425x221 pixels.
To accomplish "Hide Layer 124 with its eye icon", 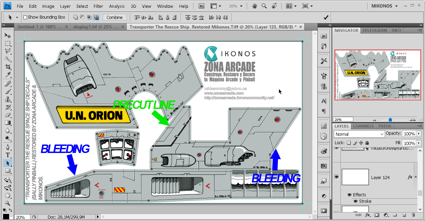I will coord(336,177).
